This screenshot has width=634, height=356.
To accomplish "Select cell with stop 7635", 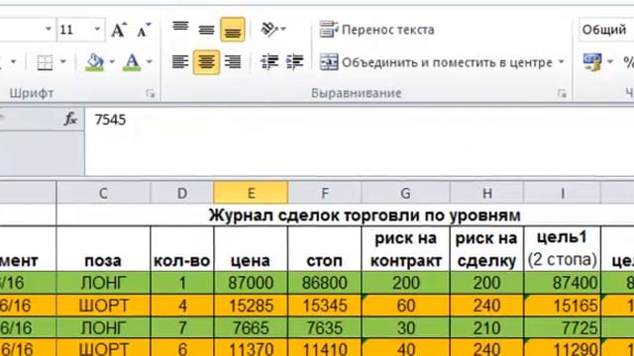I will (325, 327).
